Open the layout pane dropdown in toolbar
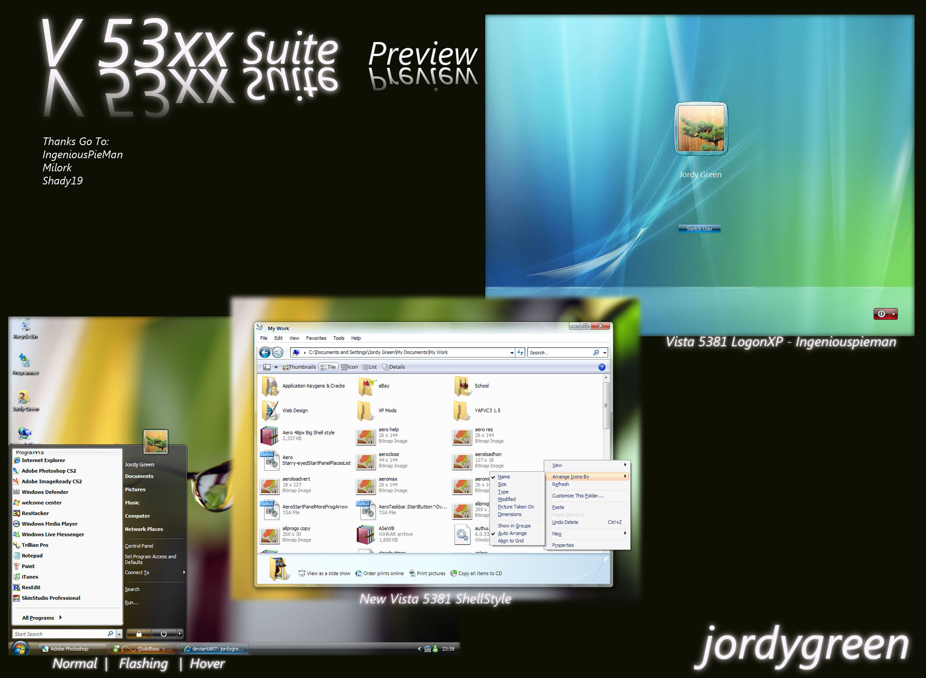The height and width of the screenshot is (678, 926). point(276,367)
